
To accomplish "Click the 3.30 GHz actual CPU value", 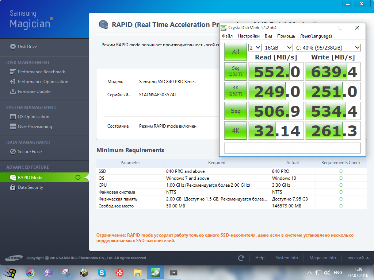I will tap(281, 185).
